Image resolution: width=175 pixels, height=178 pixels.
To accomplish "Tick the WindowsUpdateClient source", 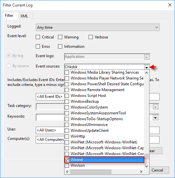I will pos(67,131).
